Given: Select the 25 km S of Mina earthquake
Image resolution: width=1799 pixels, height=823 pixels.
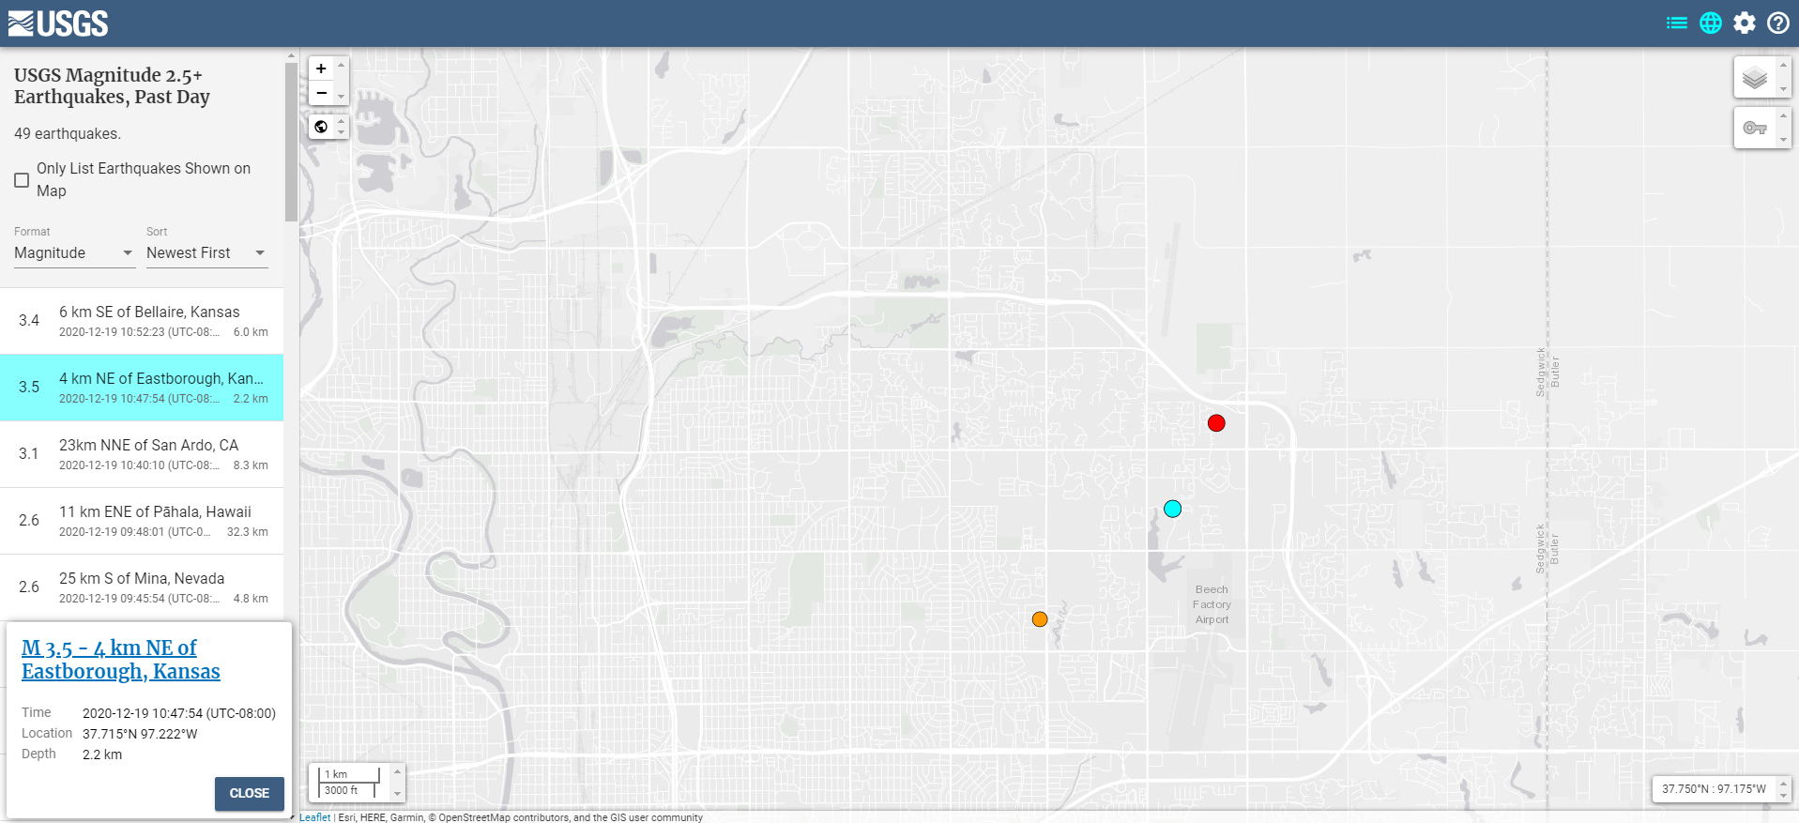Looking at the screenshot, I should pyautogui.click(x=142, y=587).
